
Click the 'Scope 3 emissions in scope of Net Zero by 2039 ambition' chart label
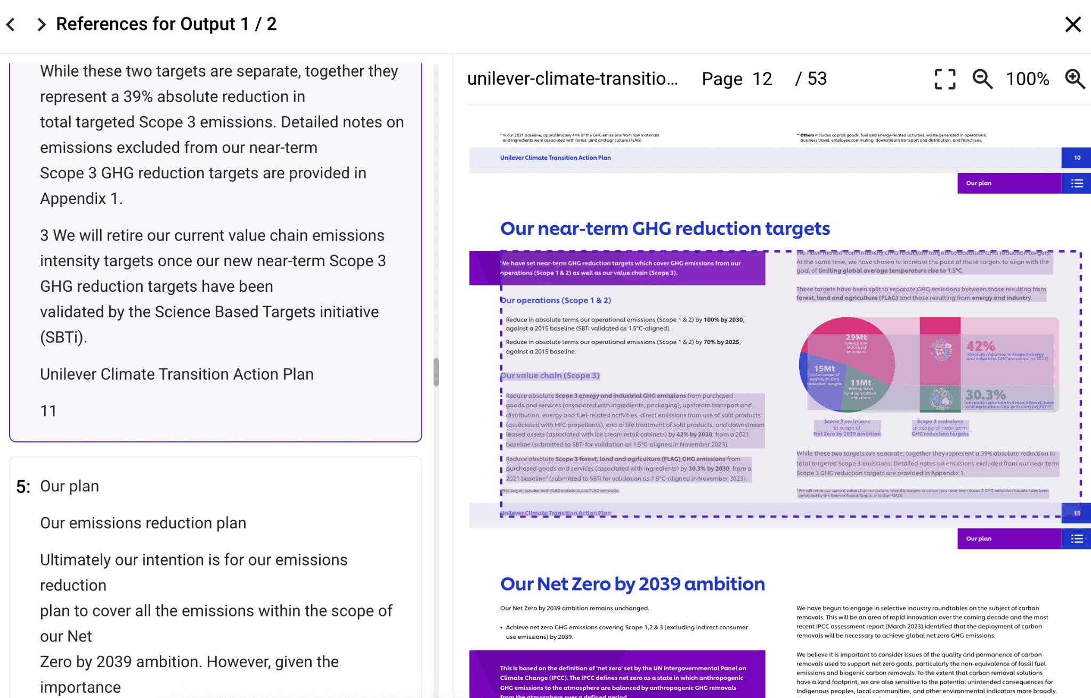847,428
